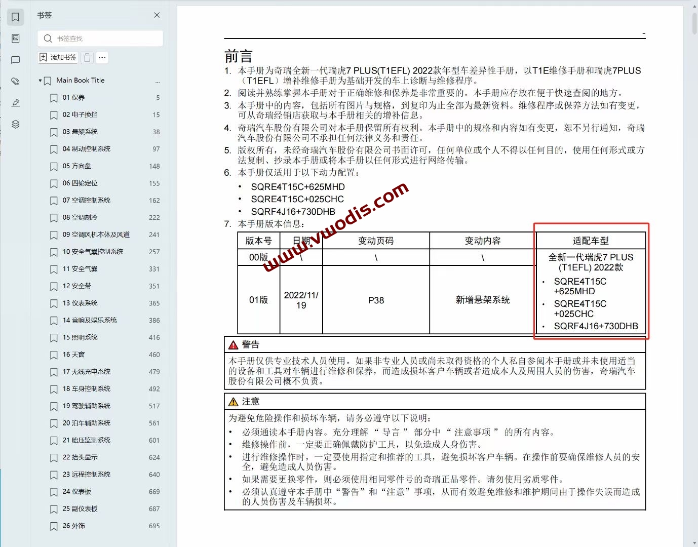The width and height of the screenshot is (698, 547).
Task: Click the 警告 warning triangle icon
Action: click(233, 345)
